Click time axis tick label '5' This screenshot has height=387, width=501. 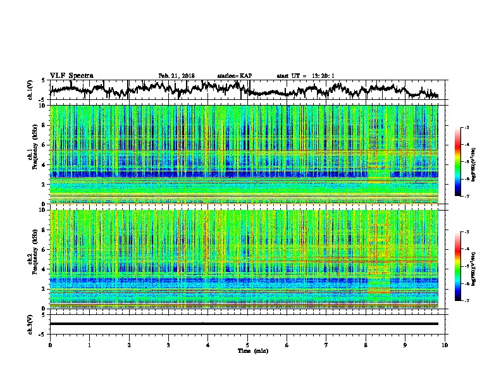(x=247, y=345)
